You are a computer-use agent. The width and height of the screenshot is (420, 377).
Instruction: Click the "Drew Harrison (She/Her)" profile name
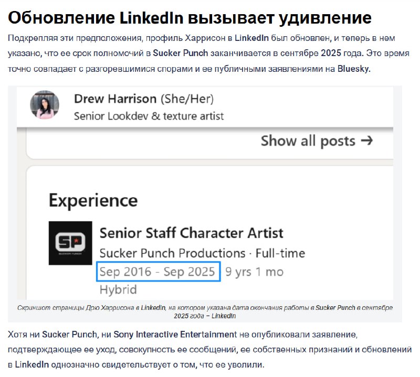(144, 99)
